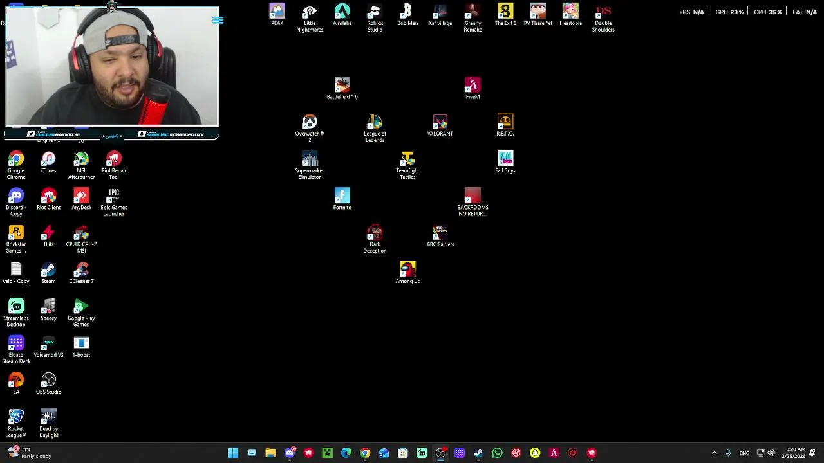Open the Aimlabs desktop shortcut
This screenshot has height=463, width=824.
(x=342, y=15)
